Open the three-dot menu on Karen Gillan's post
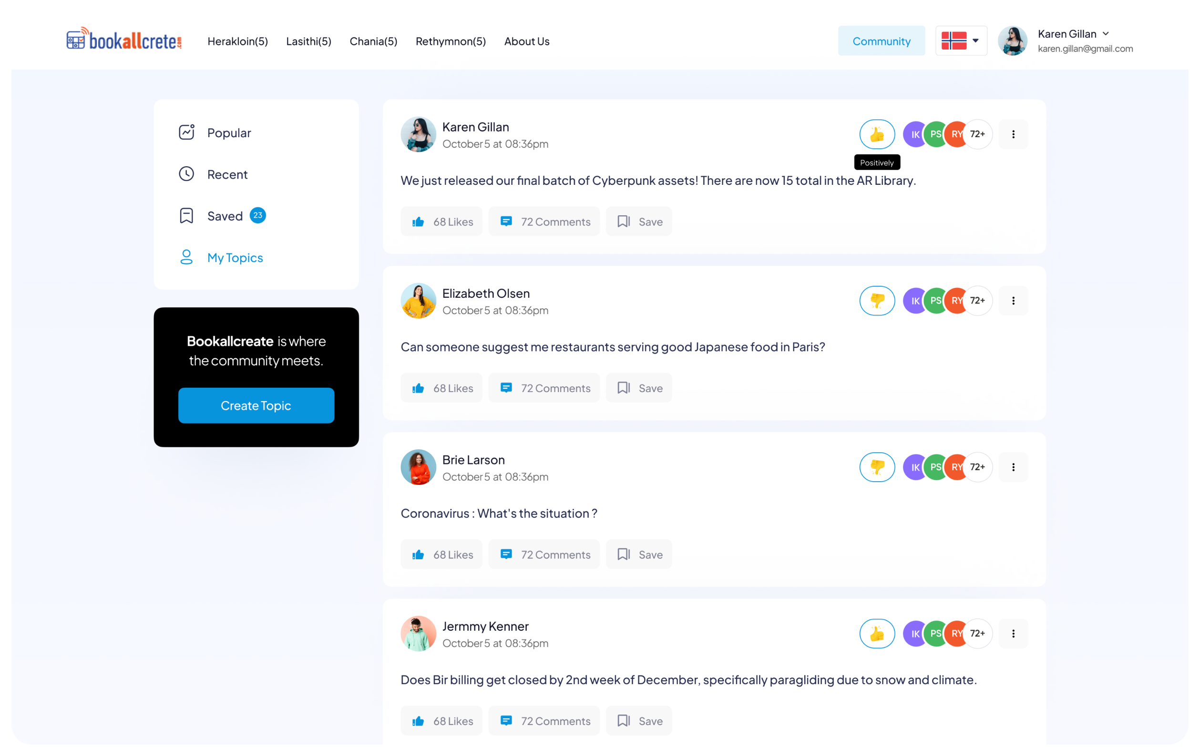 click(1013, 134)
